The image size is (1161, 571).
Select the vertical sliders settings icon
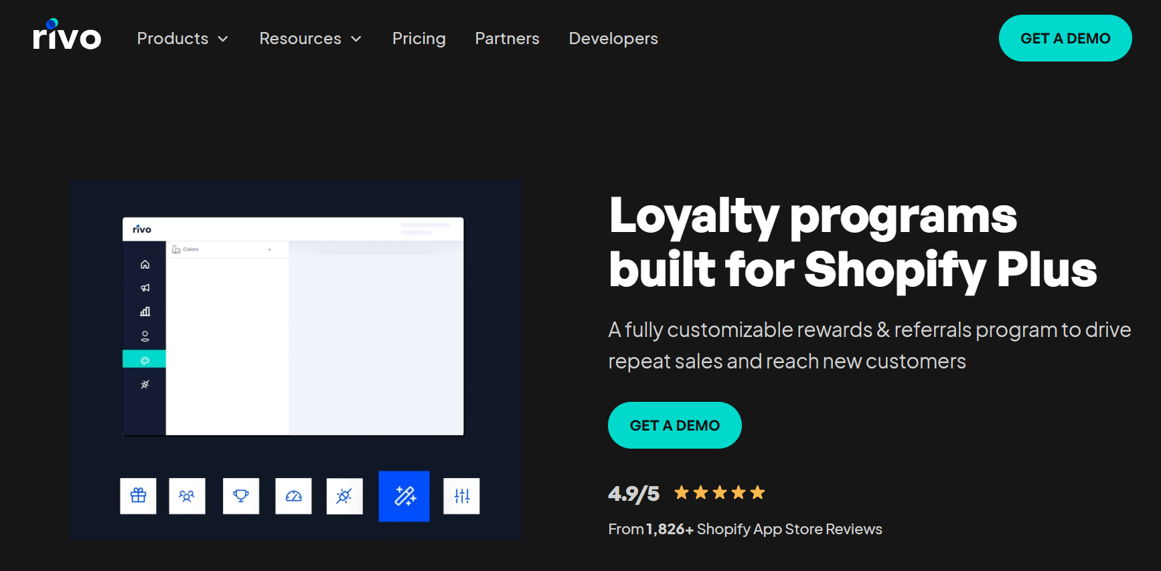pos(461,496)
